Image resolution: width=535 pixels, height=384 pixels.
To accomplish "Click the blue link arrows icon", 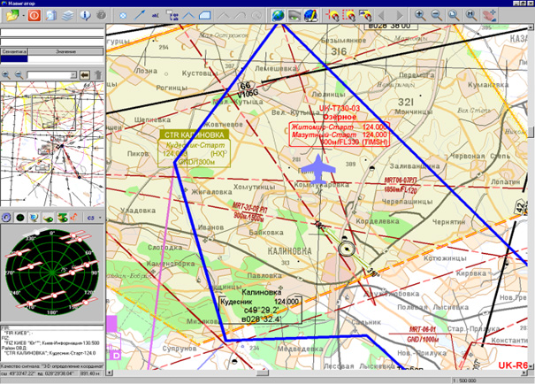I will 91,218.
